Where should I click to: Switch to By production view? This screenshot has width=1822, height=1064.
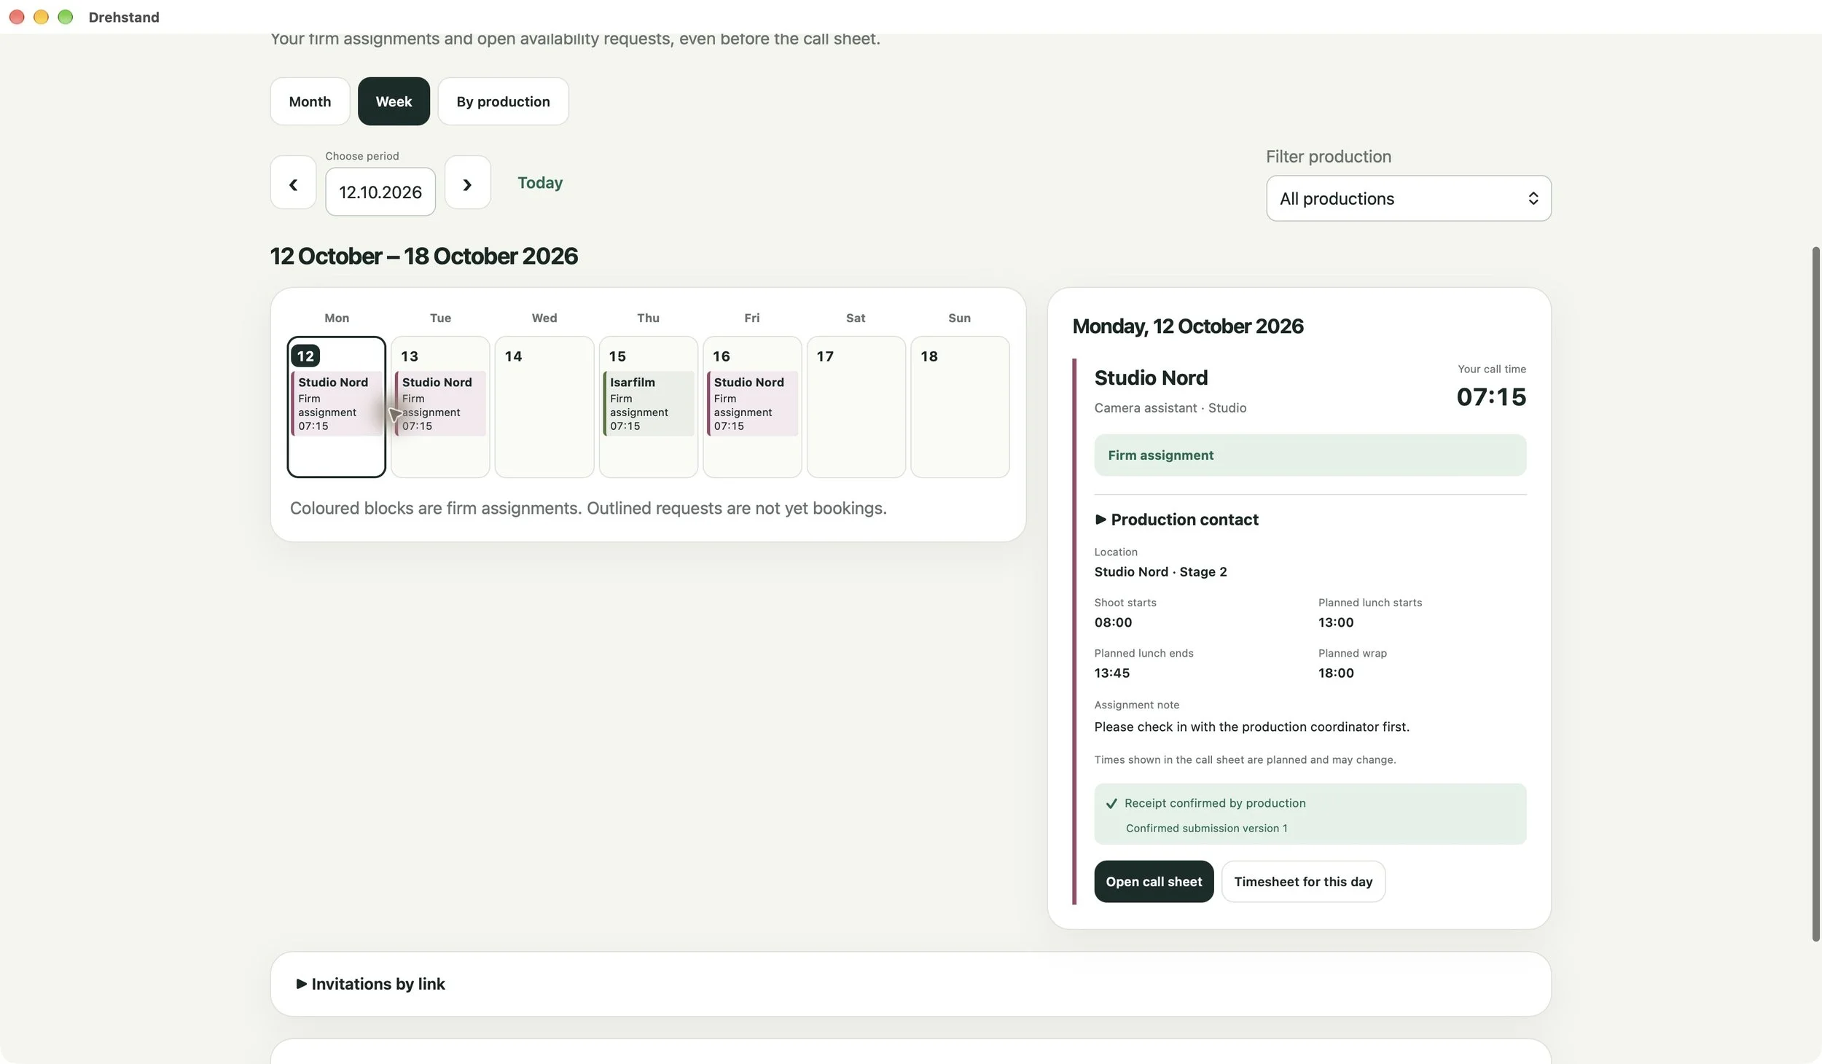click(x=503, y=101)
